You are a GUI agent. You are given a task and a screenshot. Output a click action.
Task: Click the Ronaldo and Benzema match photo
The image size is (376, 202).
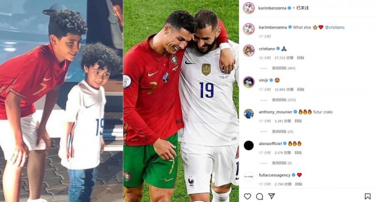181,101
